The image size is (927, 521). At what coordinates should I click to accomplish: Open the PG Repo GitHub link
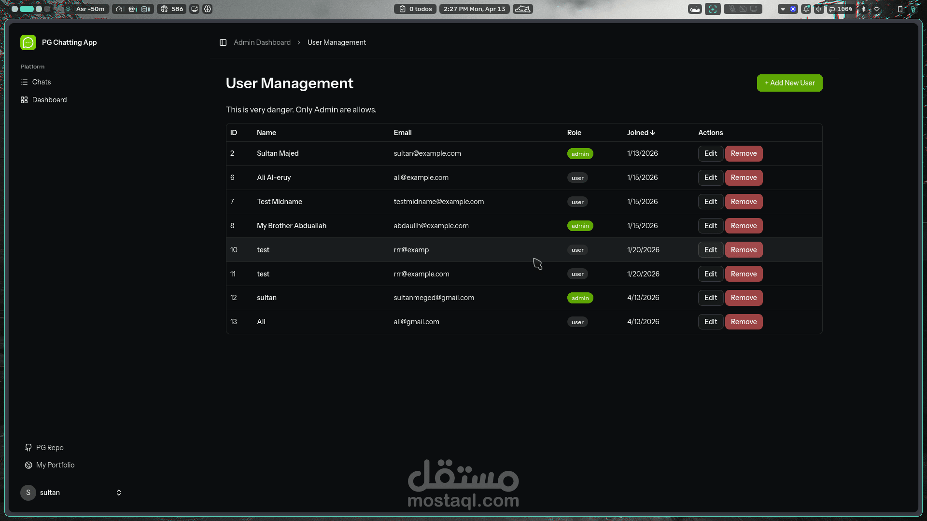[x=49, y=448]
